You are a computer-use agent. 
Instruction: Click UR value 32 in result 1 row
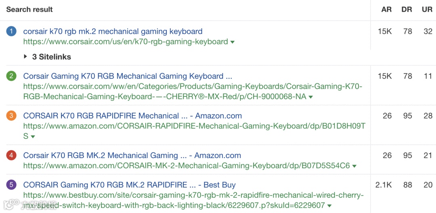428,31
